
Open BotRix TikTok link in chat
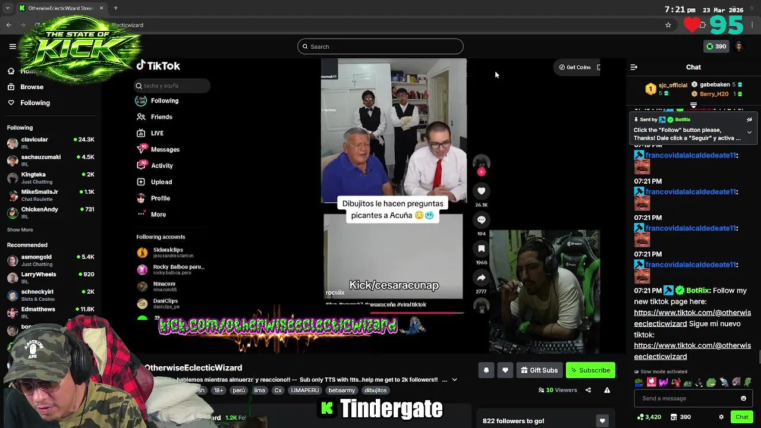(x=692, y=318)
